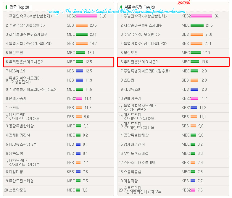Click the 20.5 rating value

[x=94, y=25]
